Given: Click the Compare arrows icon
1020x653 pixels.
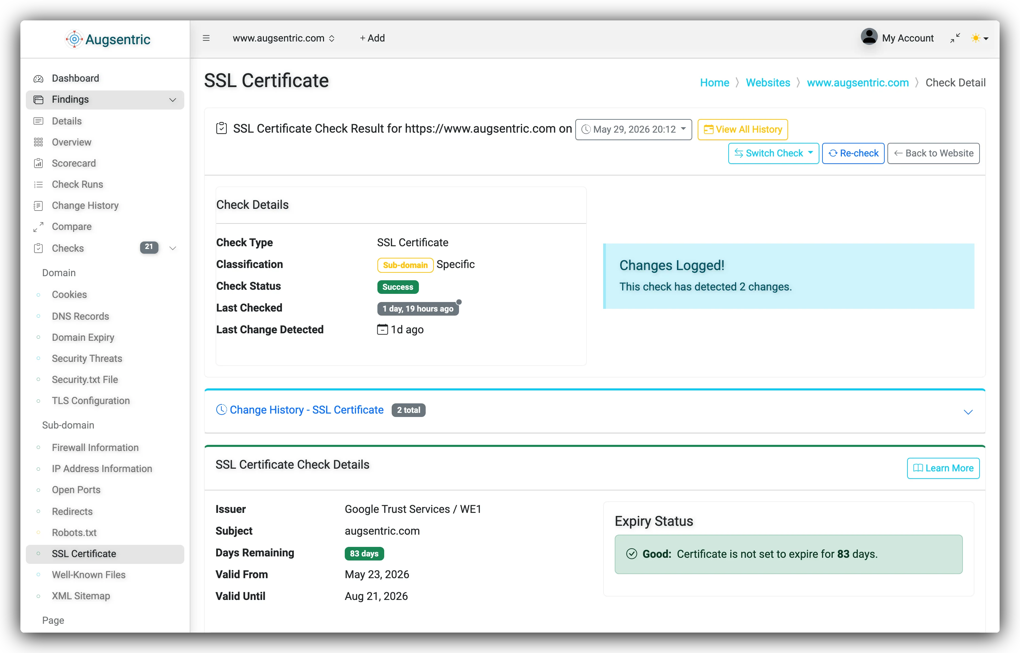Looking at the screenshot, I should (38, 227).
